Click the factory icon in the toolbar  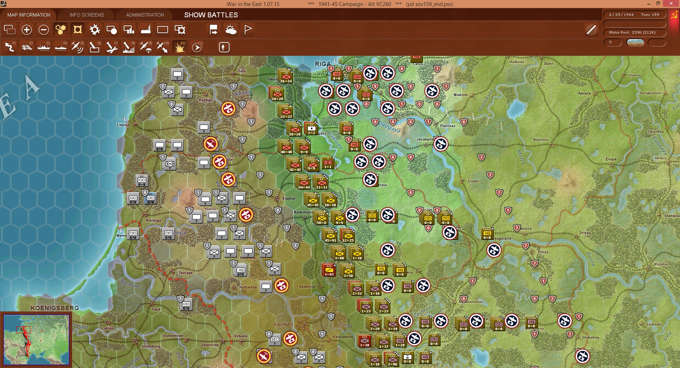click(x=146, y=30)
